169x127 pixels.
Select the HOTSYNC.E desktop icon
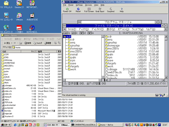[x=32, y=29]
